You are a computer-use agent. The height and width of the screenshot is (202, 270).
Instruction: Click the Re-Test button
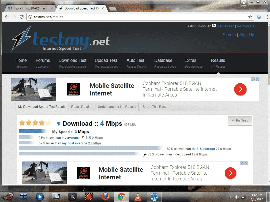pyautogui.click(x=240, y=120)
